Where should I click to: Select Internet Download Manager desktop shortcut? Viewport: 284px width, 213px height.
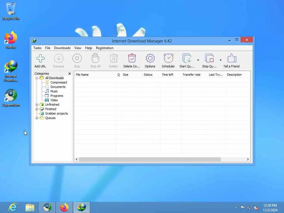(x=11, y=71)
